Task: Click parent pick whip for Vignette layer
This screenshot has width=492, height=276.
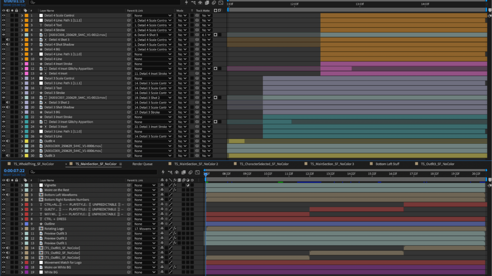Action: pyautogui.click(x=129, y=185)
